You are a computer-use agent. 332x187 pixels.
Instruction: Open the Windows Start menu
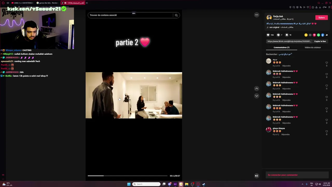pos(129,184)
